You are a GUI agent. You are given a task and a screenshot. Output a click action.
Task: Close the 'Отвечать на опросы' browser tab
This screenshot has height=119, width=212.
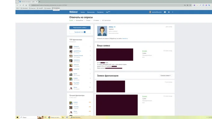(x=37, y=2)
